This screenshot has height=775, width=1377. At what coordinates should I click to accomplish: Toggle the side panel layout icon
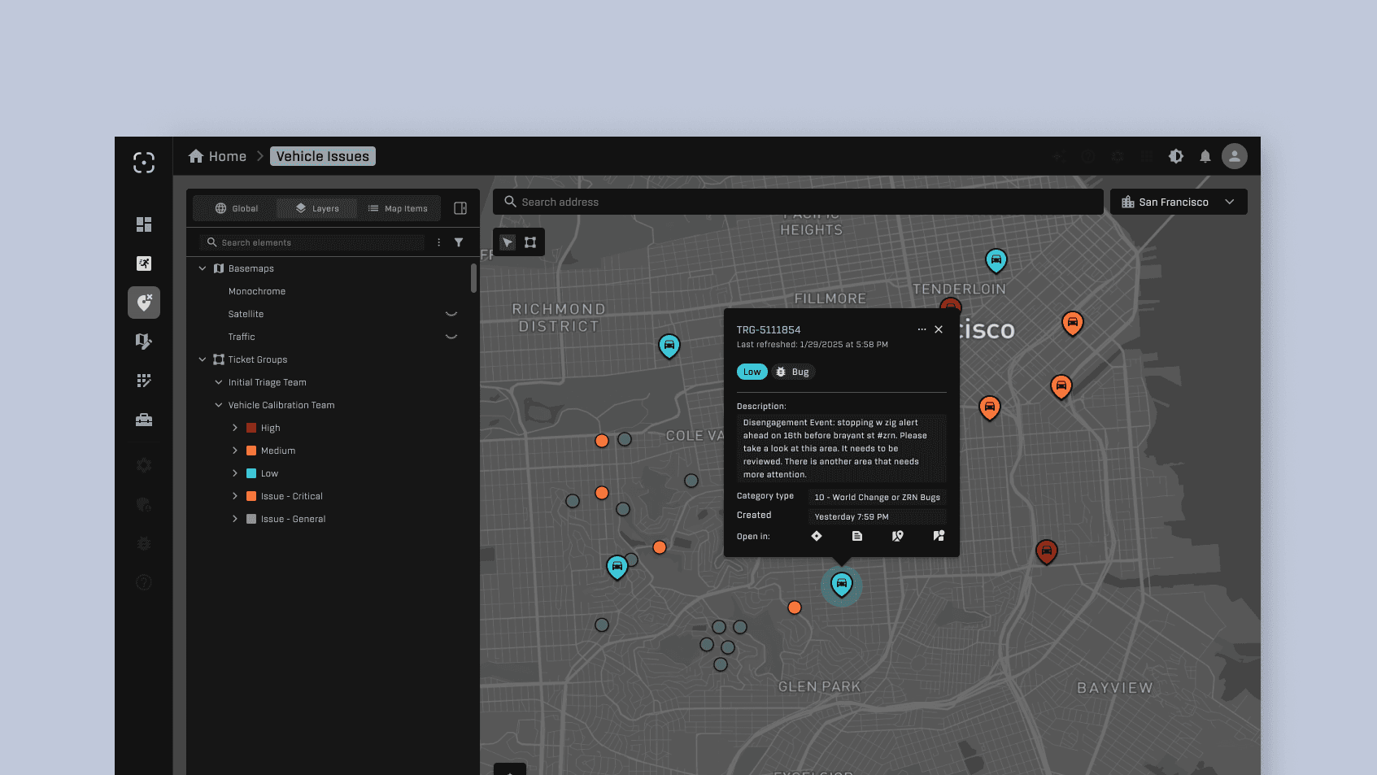[x=460, y=208]
